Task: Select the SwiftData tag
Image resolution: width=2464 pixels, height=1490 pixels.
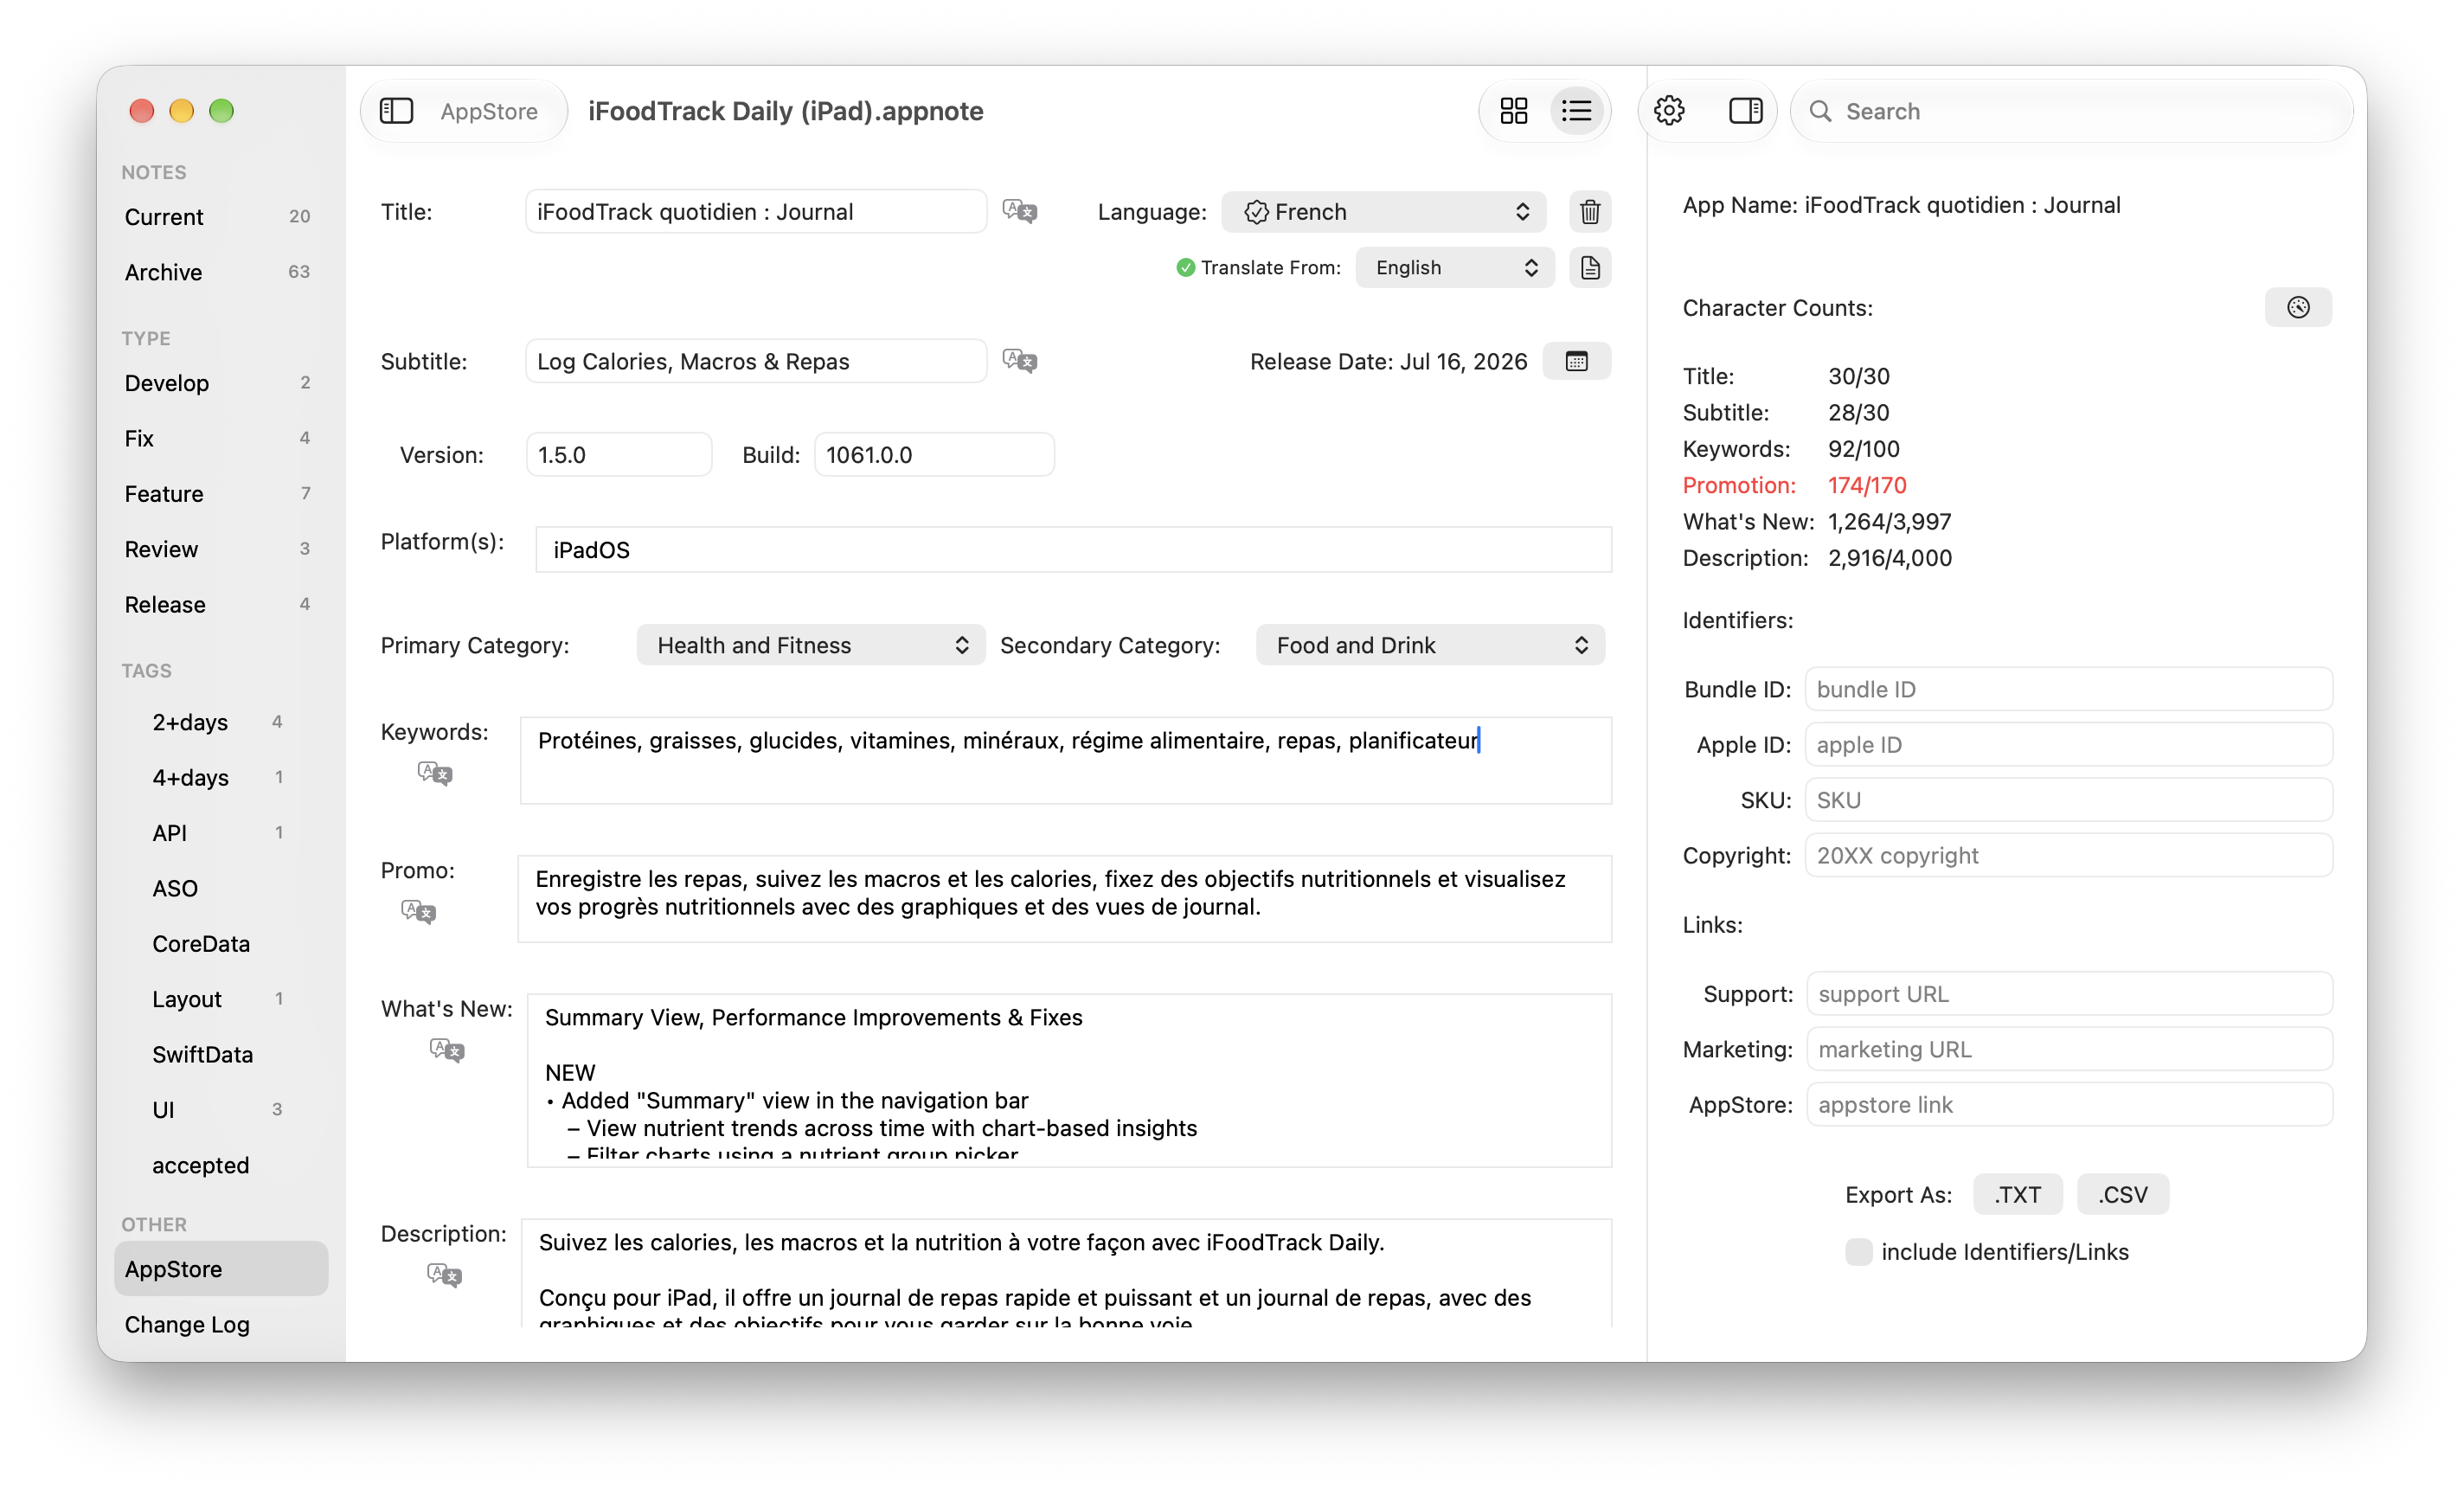Action: [x=221, y=1055]
